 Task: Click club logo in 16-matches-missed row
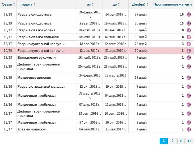[x=189, y=14]
